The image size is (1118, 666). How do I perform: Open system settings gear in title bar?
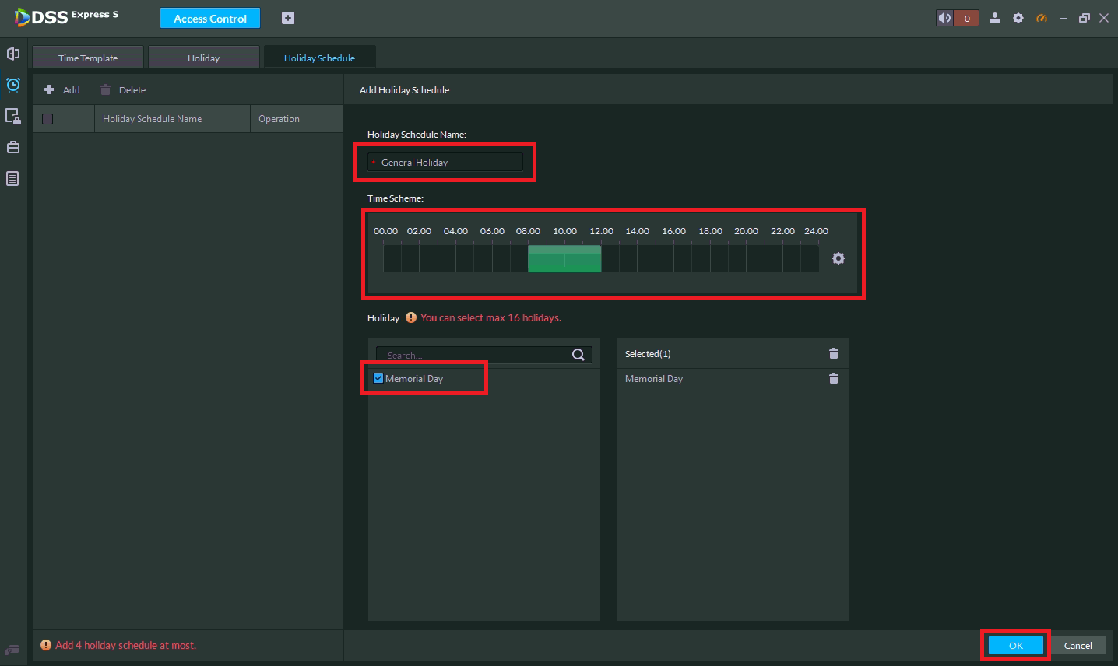coord(1018,18)
